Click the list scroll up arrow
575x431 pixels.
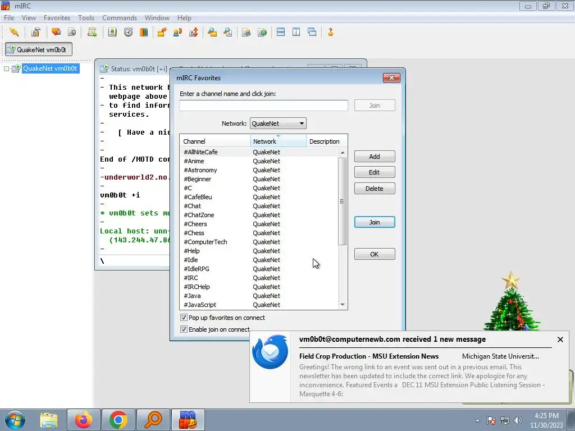[x=343, y=153]
